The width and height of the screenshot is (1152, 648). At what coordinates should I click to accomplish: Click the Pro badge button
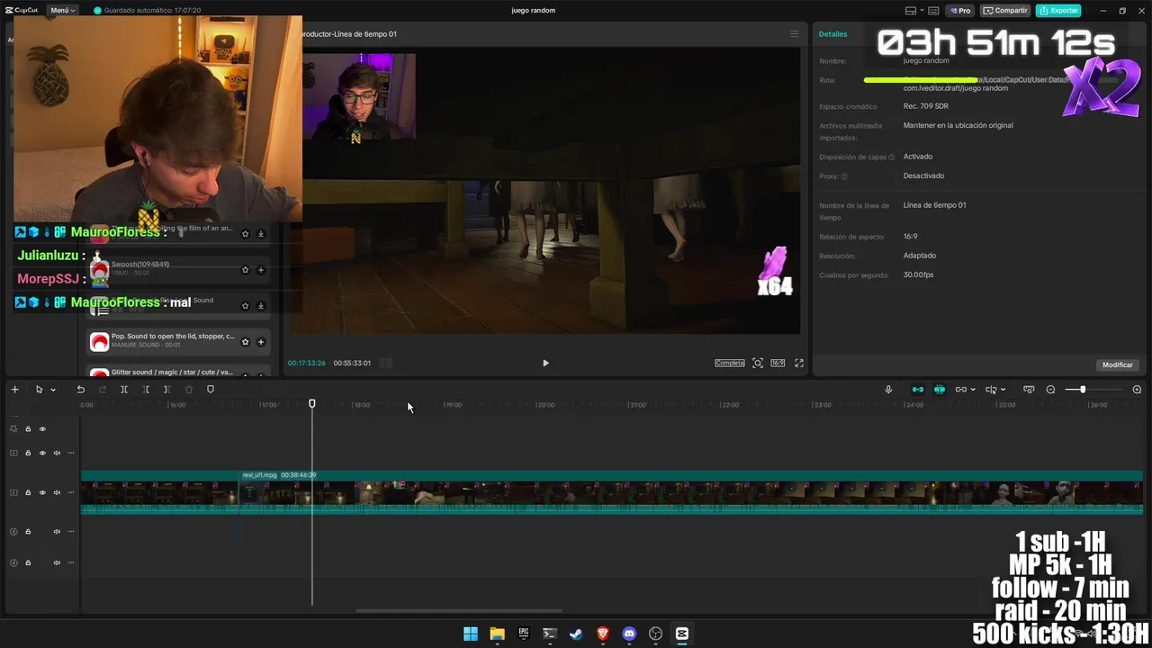tap(960, 11)
